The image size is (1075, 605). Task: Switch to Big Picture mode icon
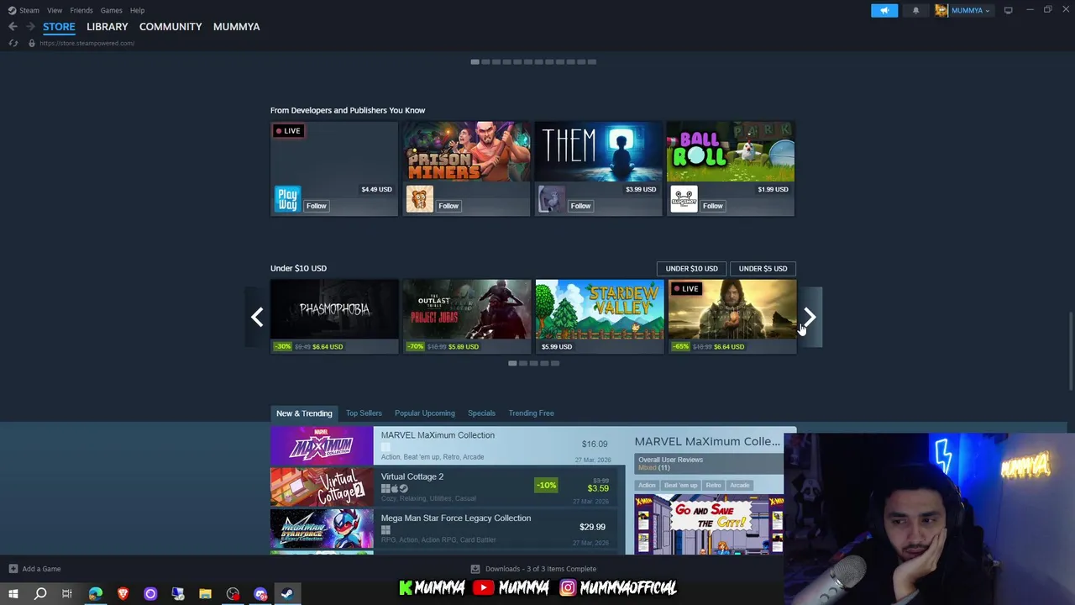pyautogui.click(x=1008, y=10)
